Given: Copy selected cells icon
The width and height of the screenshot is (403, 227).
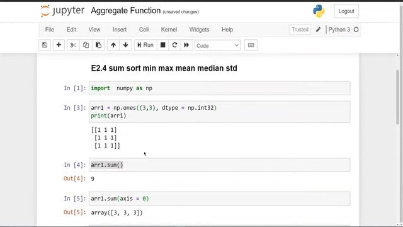Looking at the screenshot, I should coord(86,45).
